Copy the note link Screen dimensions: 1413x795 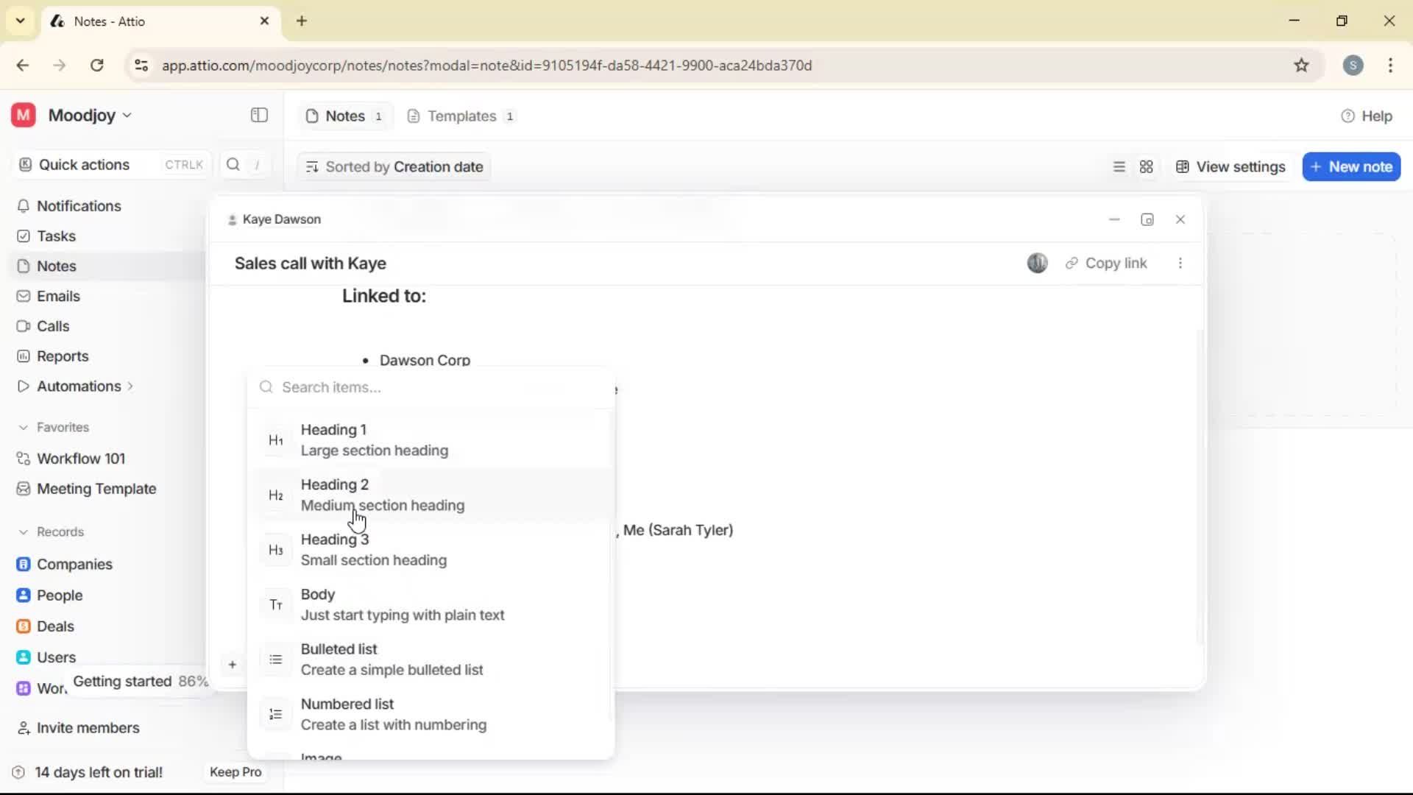pos(1108,263)
